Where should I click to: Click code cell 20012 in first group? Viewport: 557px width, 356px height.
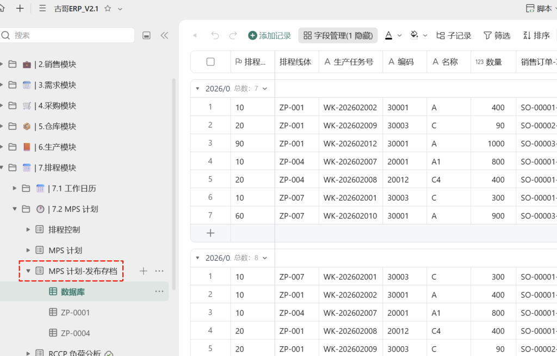[405, 179]
